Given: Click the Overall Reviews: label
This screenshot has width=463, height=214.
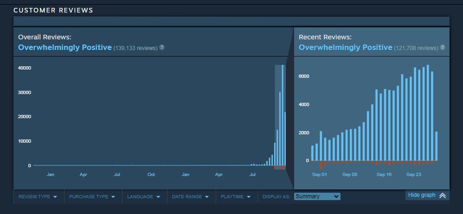Looking at the screenshot, I should click(x=45, y=37).
